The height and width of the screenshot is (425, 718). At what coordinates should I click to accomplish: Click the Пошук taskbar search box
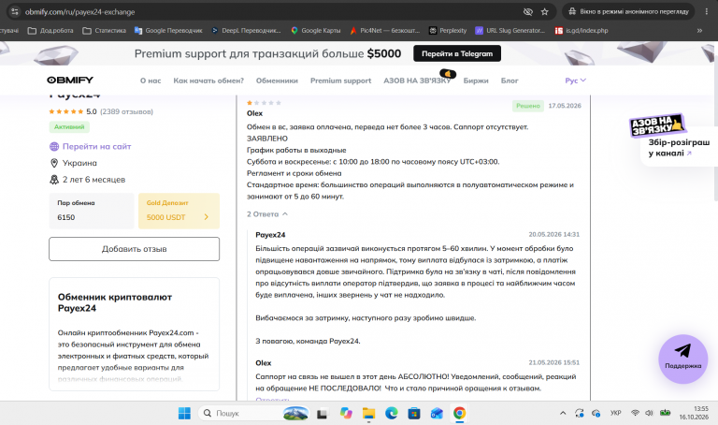tap(254, 414)
